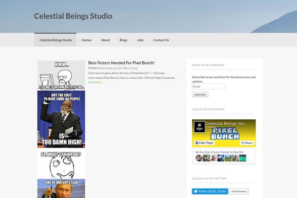Click "Be the first of your friends" text

pos(219,152)
